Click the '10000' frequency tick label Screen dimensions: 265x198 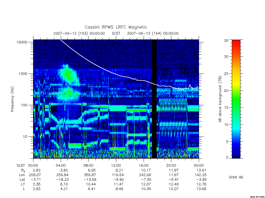coord(22,42)
